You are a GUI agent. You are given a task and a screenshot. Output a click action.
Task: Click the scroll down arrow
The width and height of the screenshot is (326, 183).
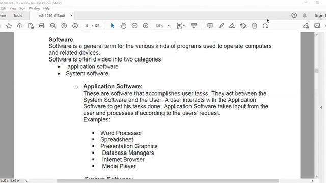click(x=317, y=177)
